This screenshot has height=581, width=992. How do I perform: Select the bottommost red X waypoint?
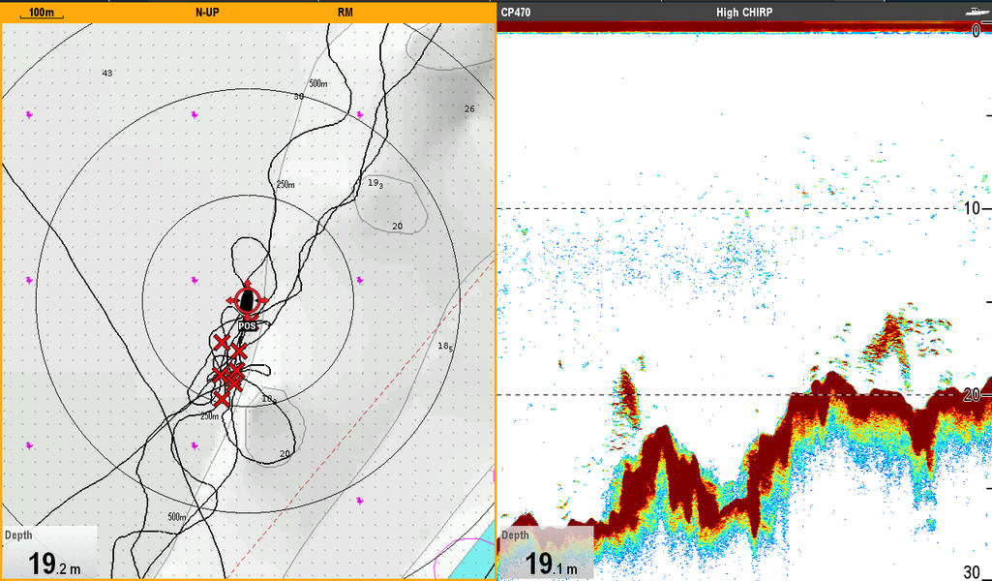click(221, 399)
